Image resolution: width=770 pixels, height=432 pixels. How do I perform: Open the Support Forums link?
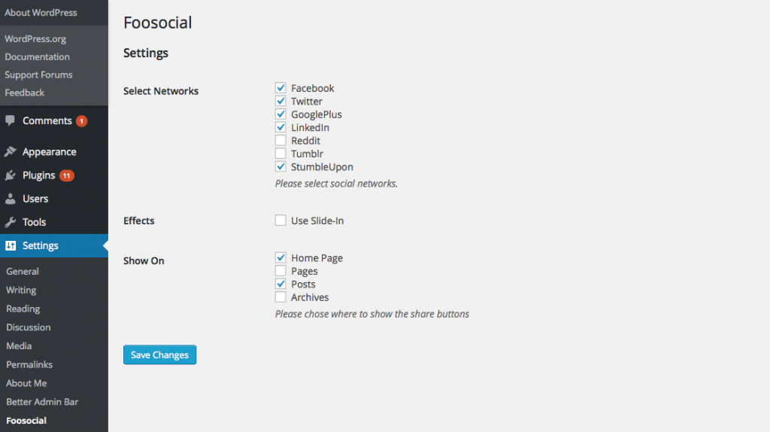(39, 75)
